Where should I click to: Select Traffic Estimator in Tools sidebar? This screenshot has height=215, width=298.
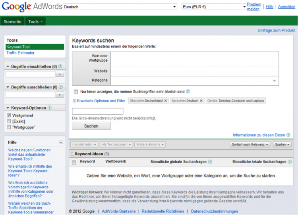20,53
